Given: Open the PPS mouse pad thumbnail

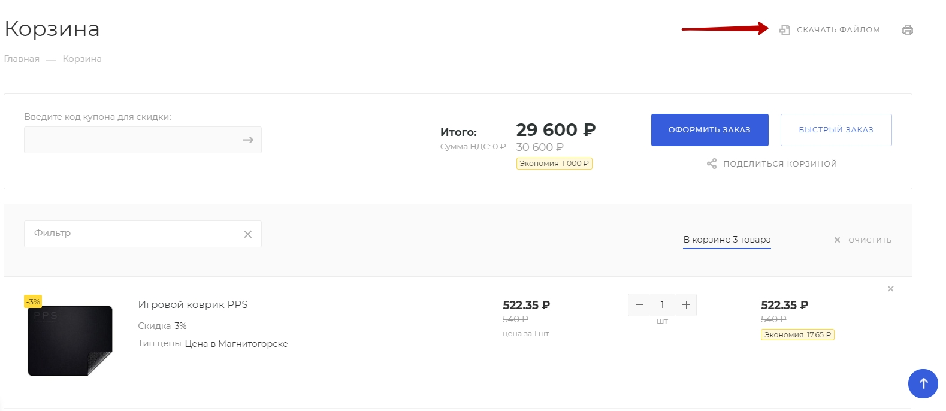Looking at the screenshot, I should point(70,340).
